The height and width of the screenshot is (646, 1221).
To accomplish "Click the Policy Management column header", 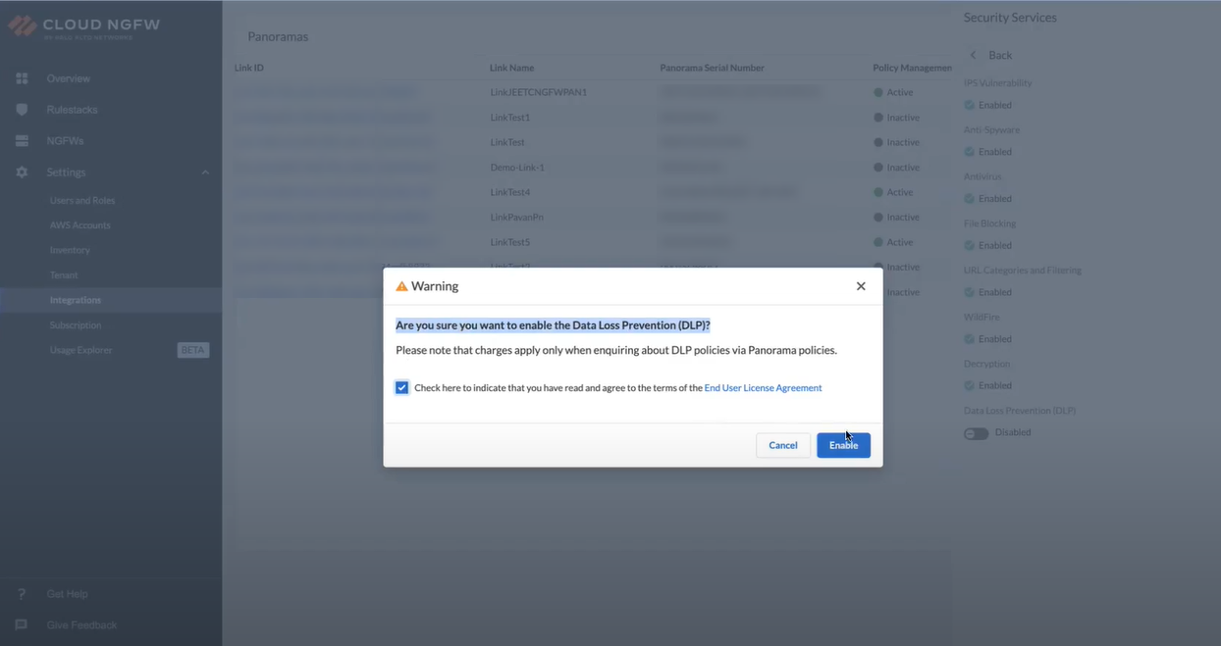I will click(912, 68).
